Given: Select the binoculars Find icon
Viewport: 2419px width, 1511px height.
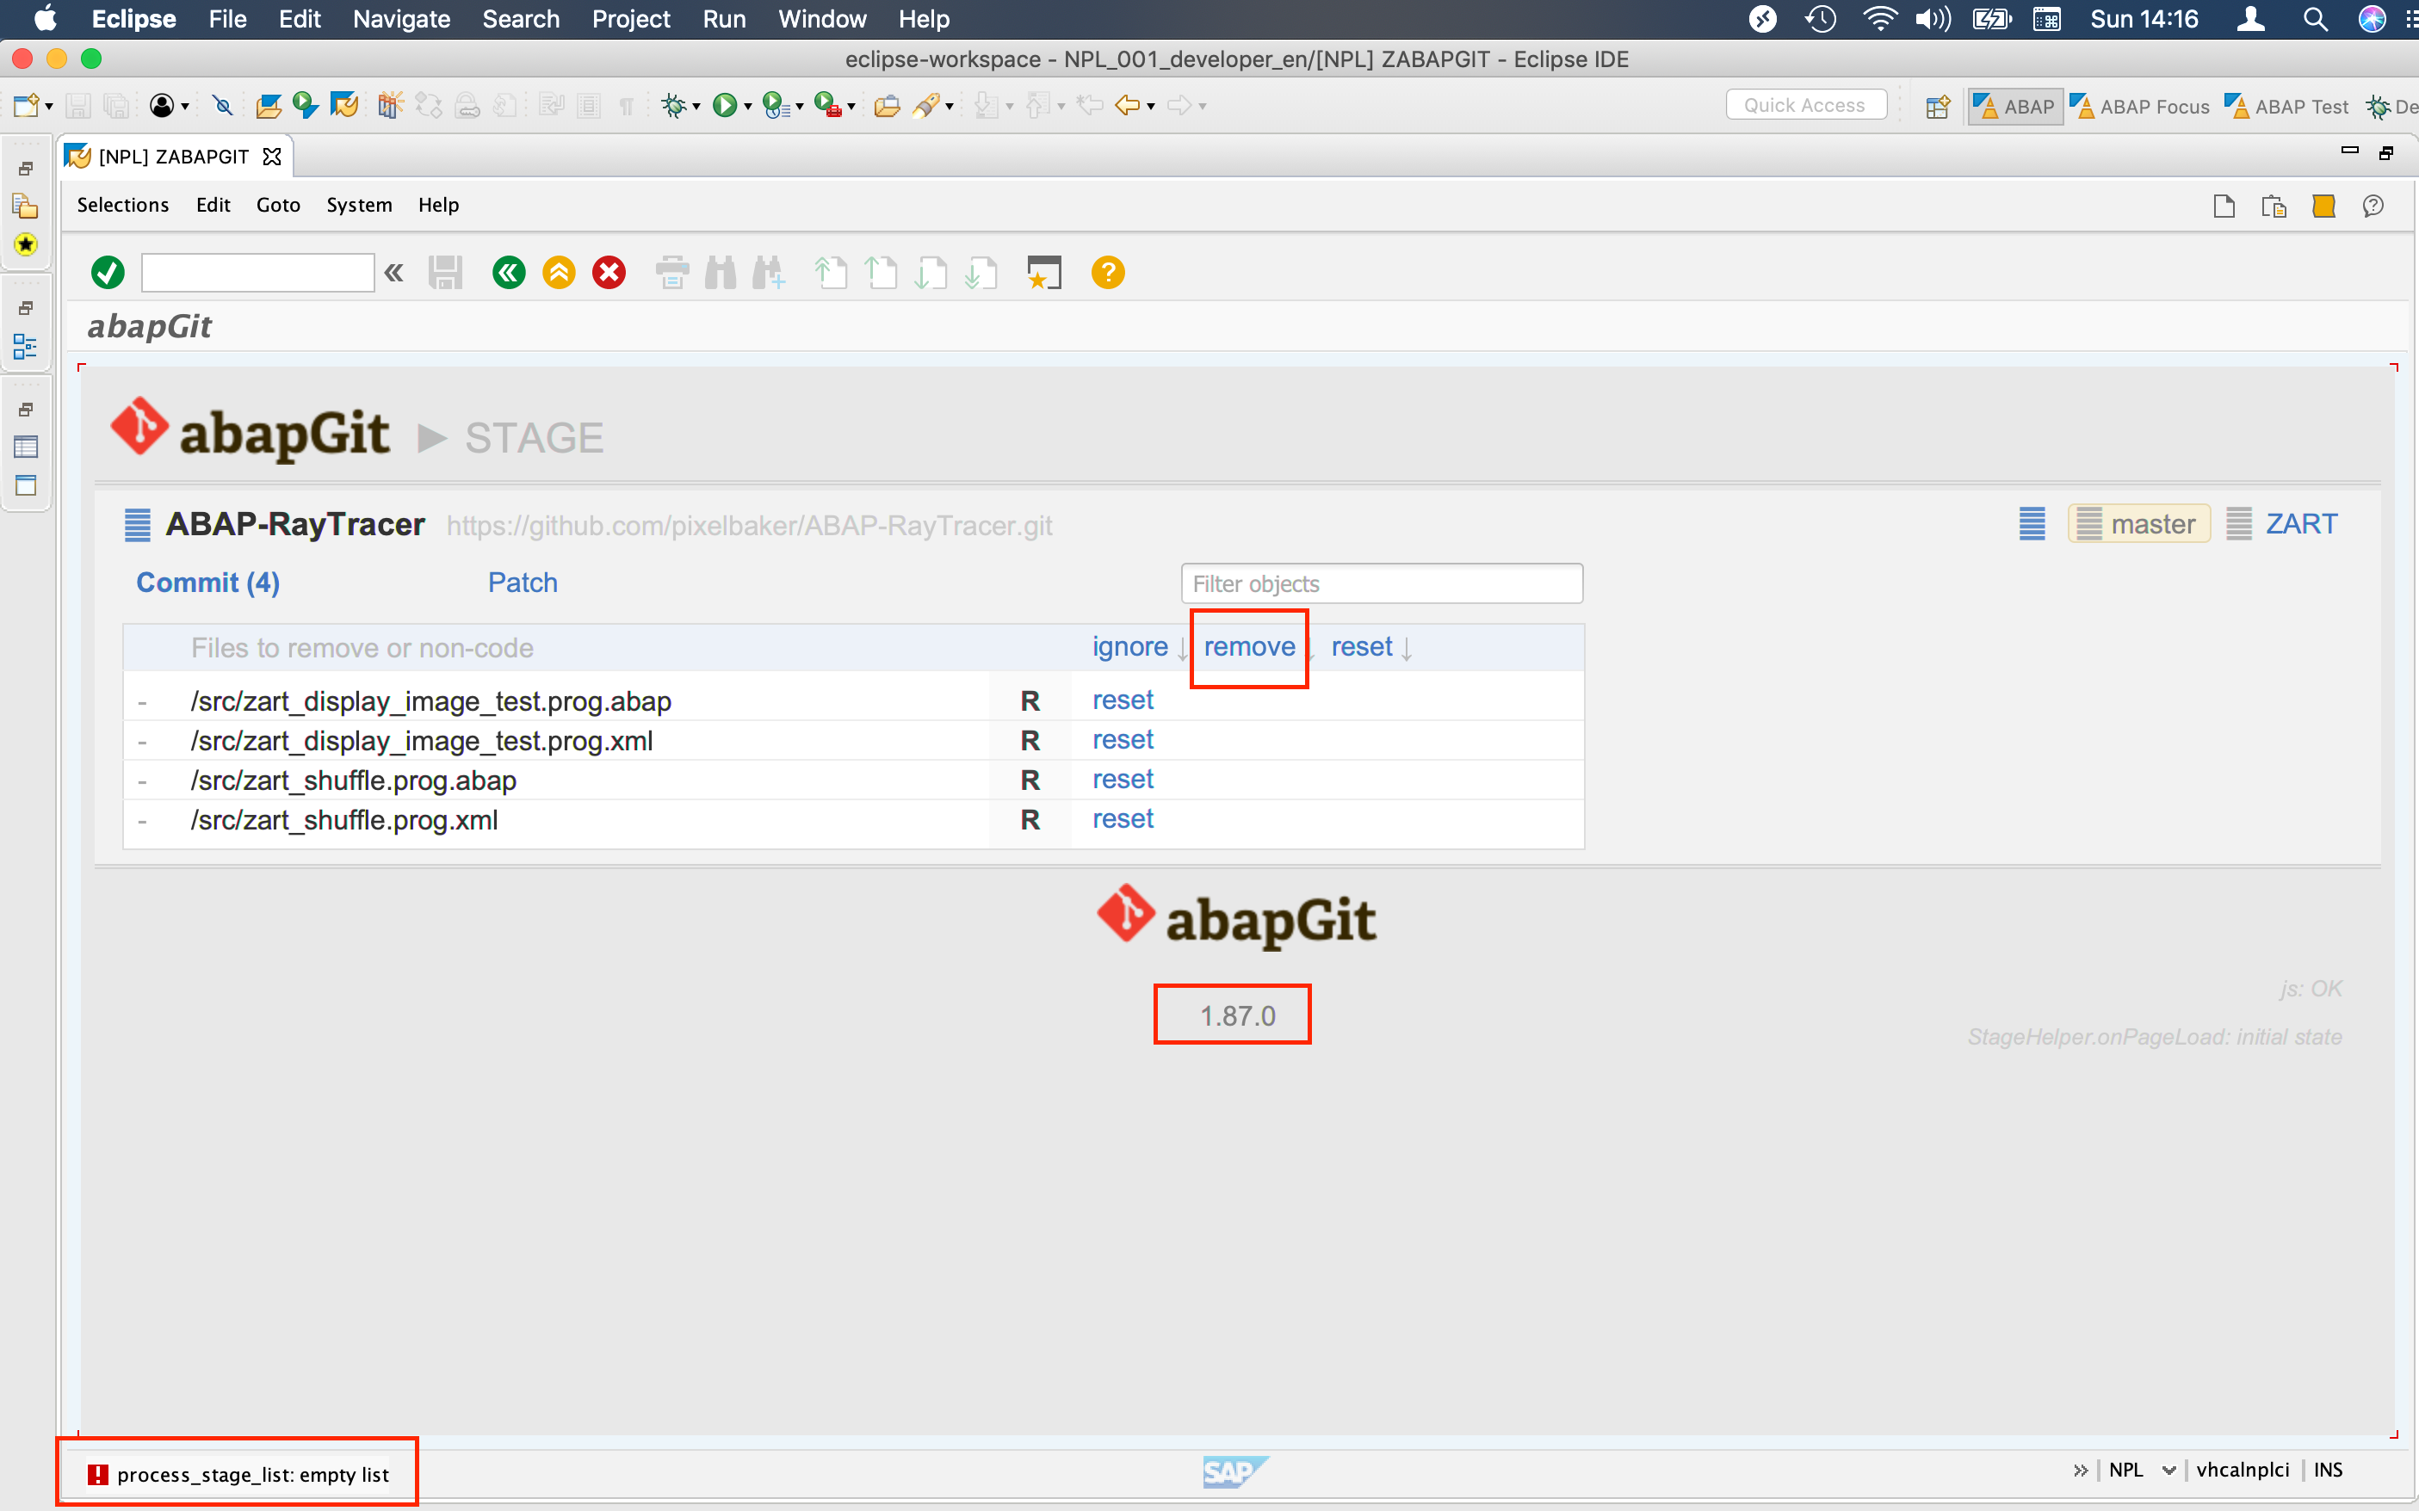Looking at the screenshot, I should coord(721,272).
